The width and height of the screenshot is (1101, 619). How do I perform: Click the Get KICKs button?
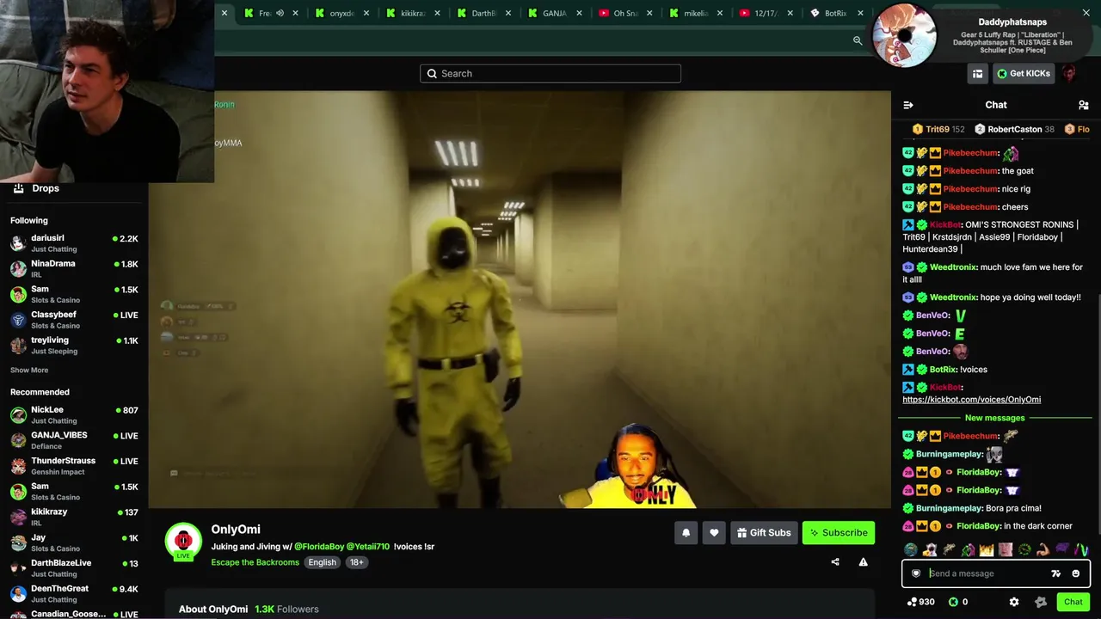1024,74
